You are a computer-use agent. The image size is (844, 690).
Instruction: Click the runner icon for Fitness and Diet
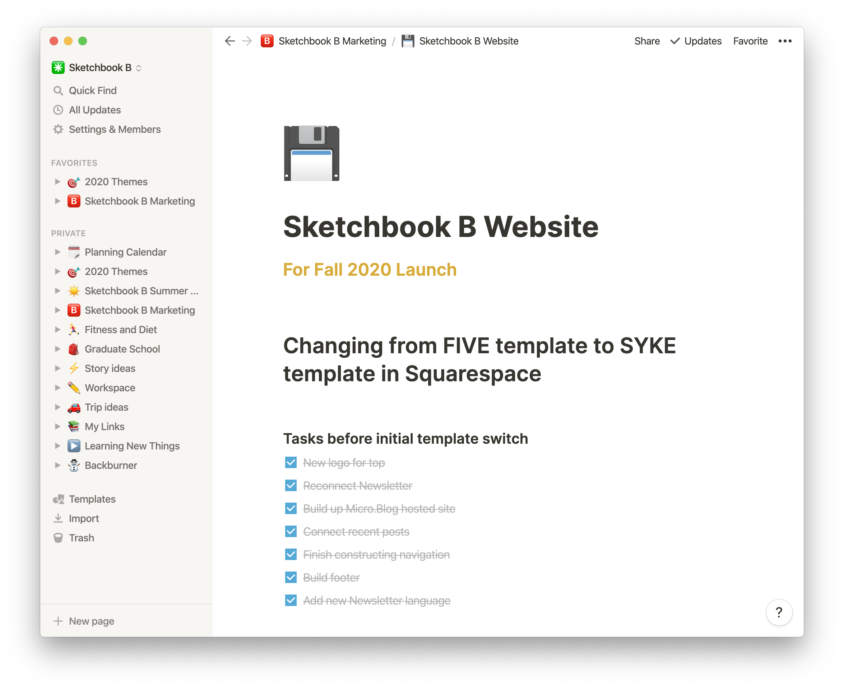coord(74,330)
